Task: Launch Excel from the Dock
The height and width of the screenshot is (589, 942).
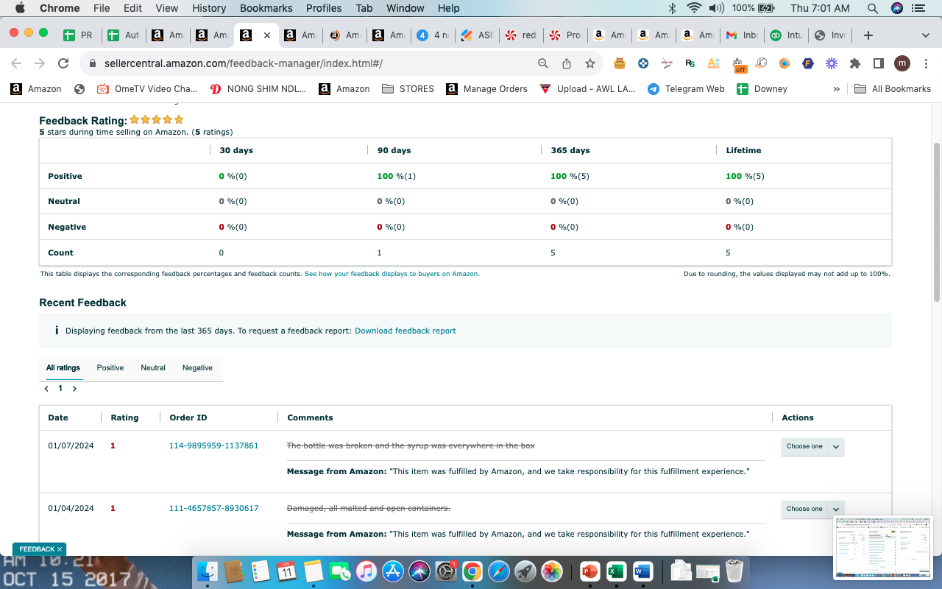Action: click(616, 571)
